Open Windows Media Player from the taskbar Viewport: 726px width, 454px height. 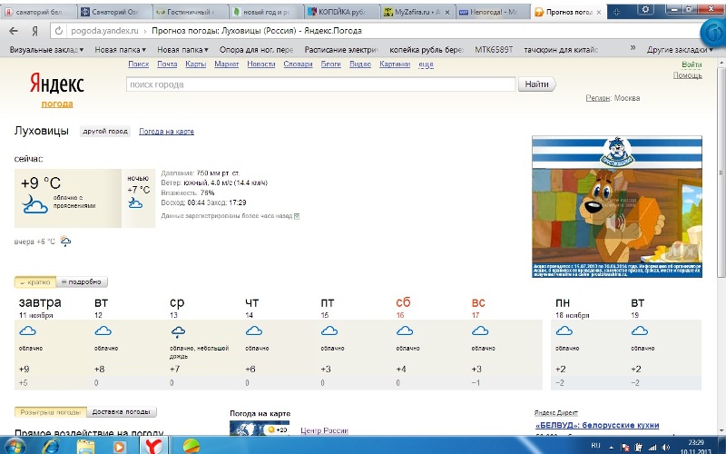click(120, 446)
